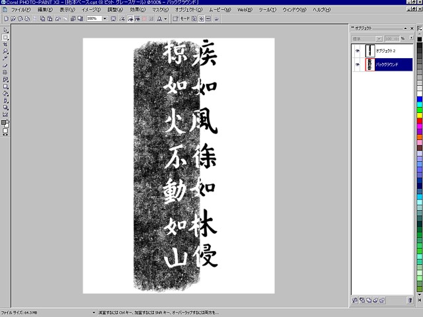The height and width of the screenshot is (317, 423).
Task: Open the オブジェクト(O) menu
Action: pos(188,10)
